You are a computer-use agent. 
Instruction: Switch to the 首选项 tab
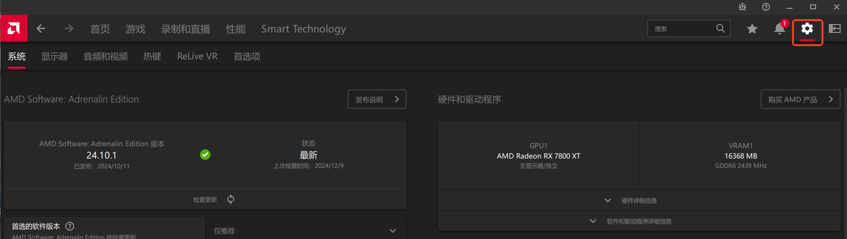pos(247,56)
